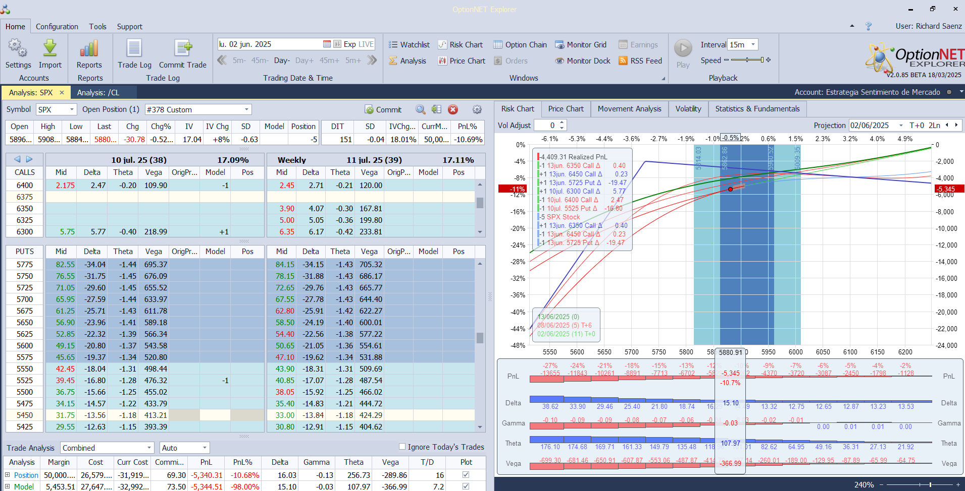Open the calendar date picker icon
Image resolution: width=965 pixels, height=491 pixels.
[327, 44]
